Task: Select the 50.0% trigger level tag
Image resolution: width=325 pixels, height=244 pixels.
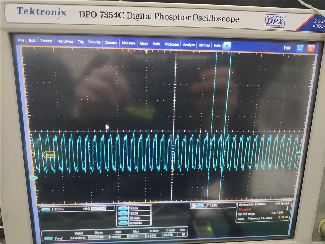Action: (x=49, y=155)
